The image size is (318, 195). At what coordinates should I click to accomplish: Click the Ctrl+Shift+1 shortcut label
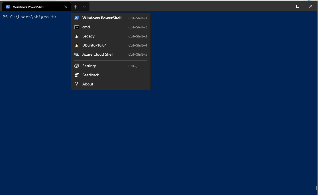(x=138, y=18)
